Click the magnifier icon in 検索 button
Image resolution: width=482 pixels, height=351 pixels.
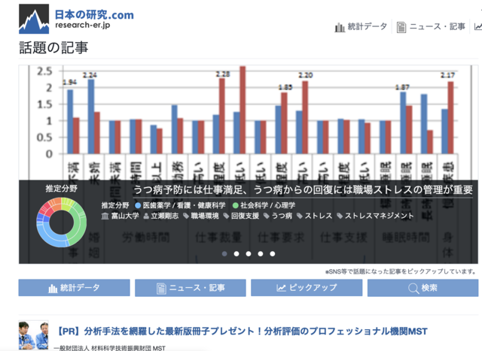pos(413,289)
